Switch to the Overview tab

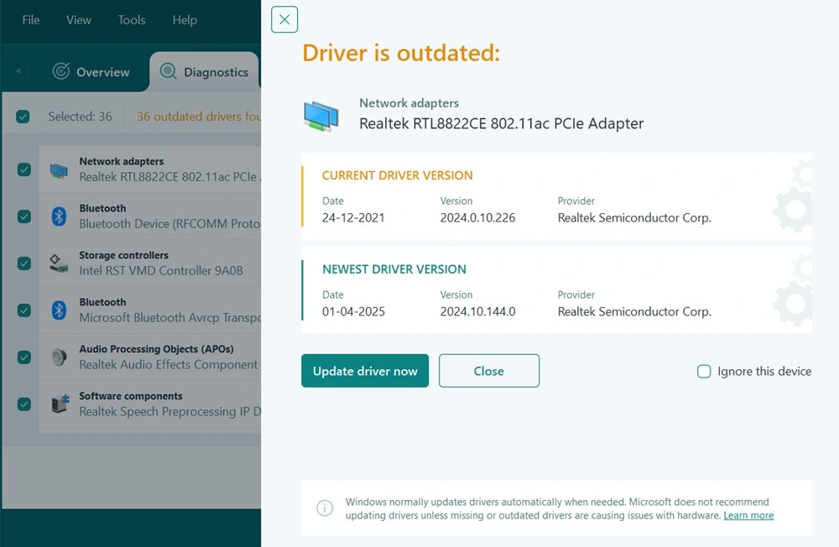[x=91, y=71]
